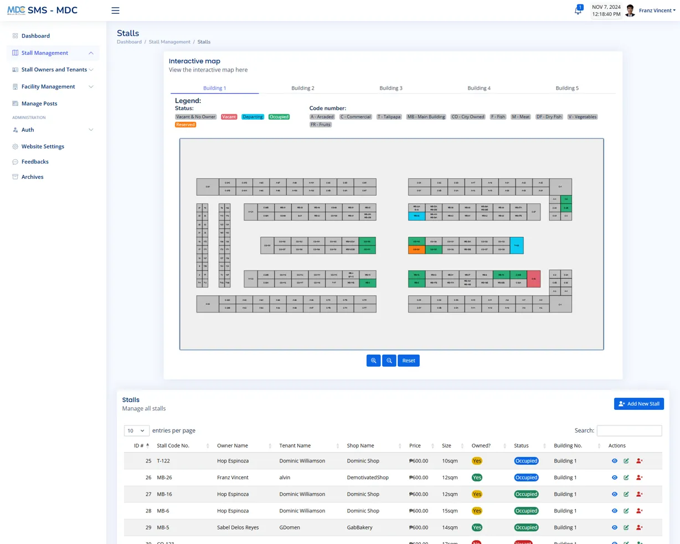Switch to the Building 5 tab
Screen dimensions: 680x544
567,88
